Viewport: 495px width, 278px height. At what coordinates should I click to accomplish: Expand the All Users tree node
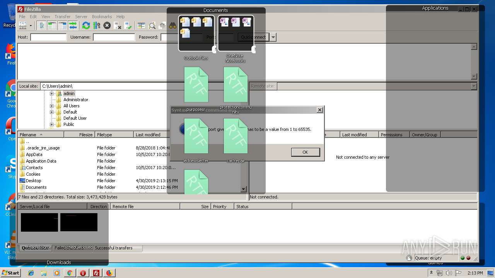[x=51, y=106]
